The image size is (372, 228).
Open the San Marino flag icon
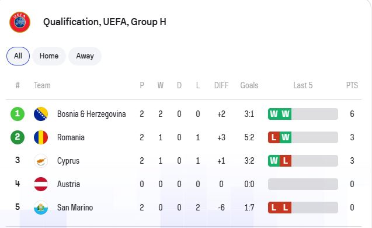pyautogui.click(x=41, y=208)
